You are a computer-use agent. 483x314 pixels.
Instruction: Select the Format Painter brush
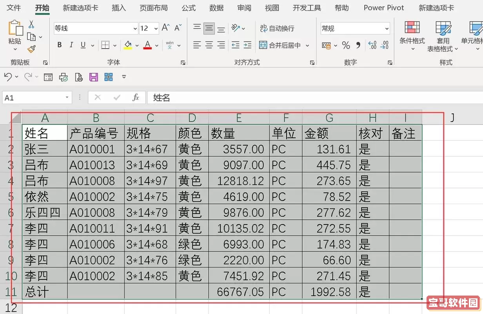[x=31, y=49]
